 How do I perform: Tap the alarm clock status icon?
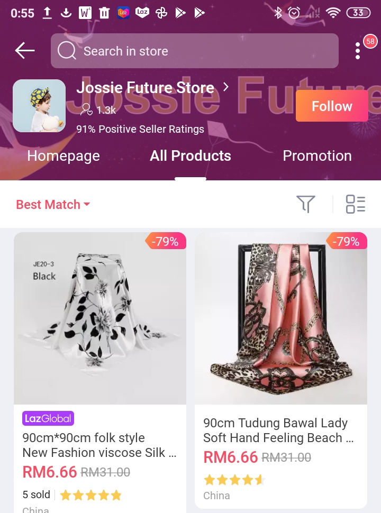[294, 13]
